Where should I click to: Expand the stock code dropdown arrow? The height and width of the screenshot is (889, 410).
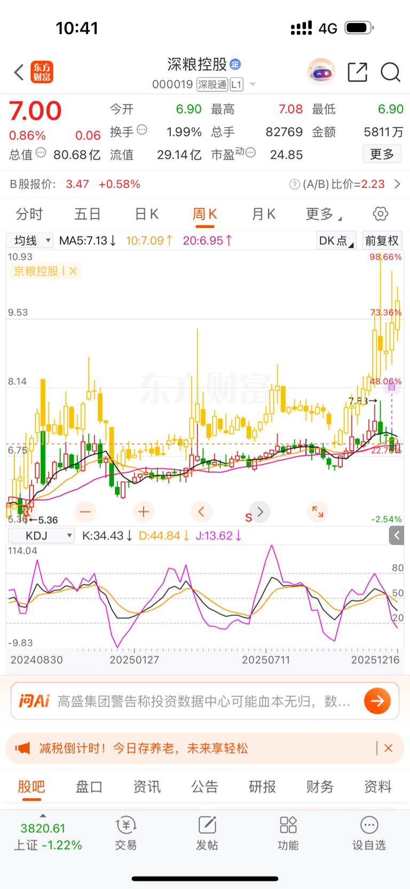tap(253, 84)
